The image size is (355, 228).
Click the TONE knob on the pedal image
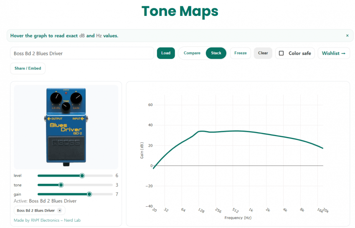[66, 107]
